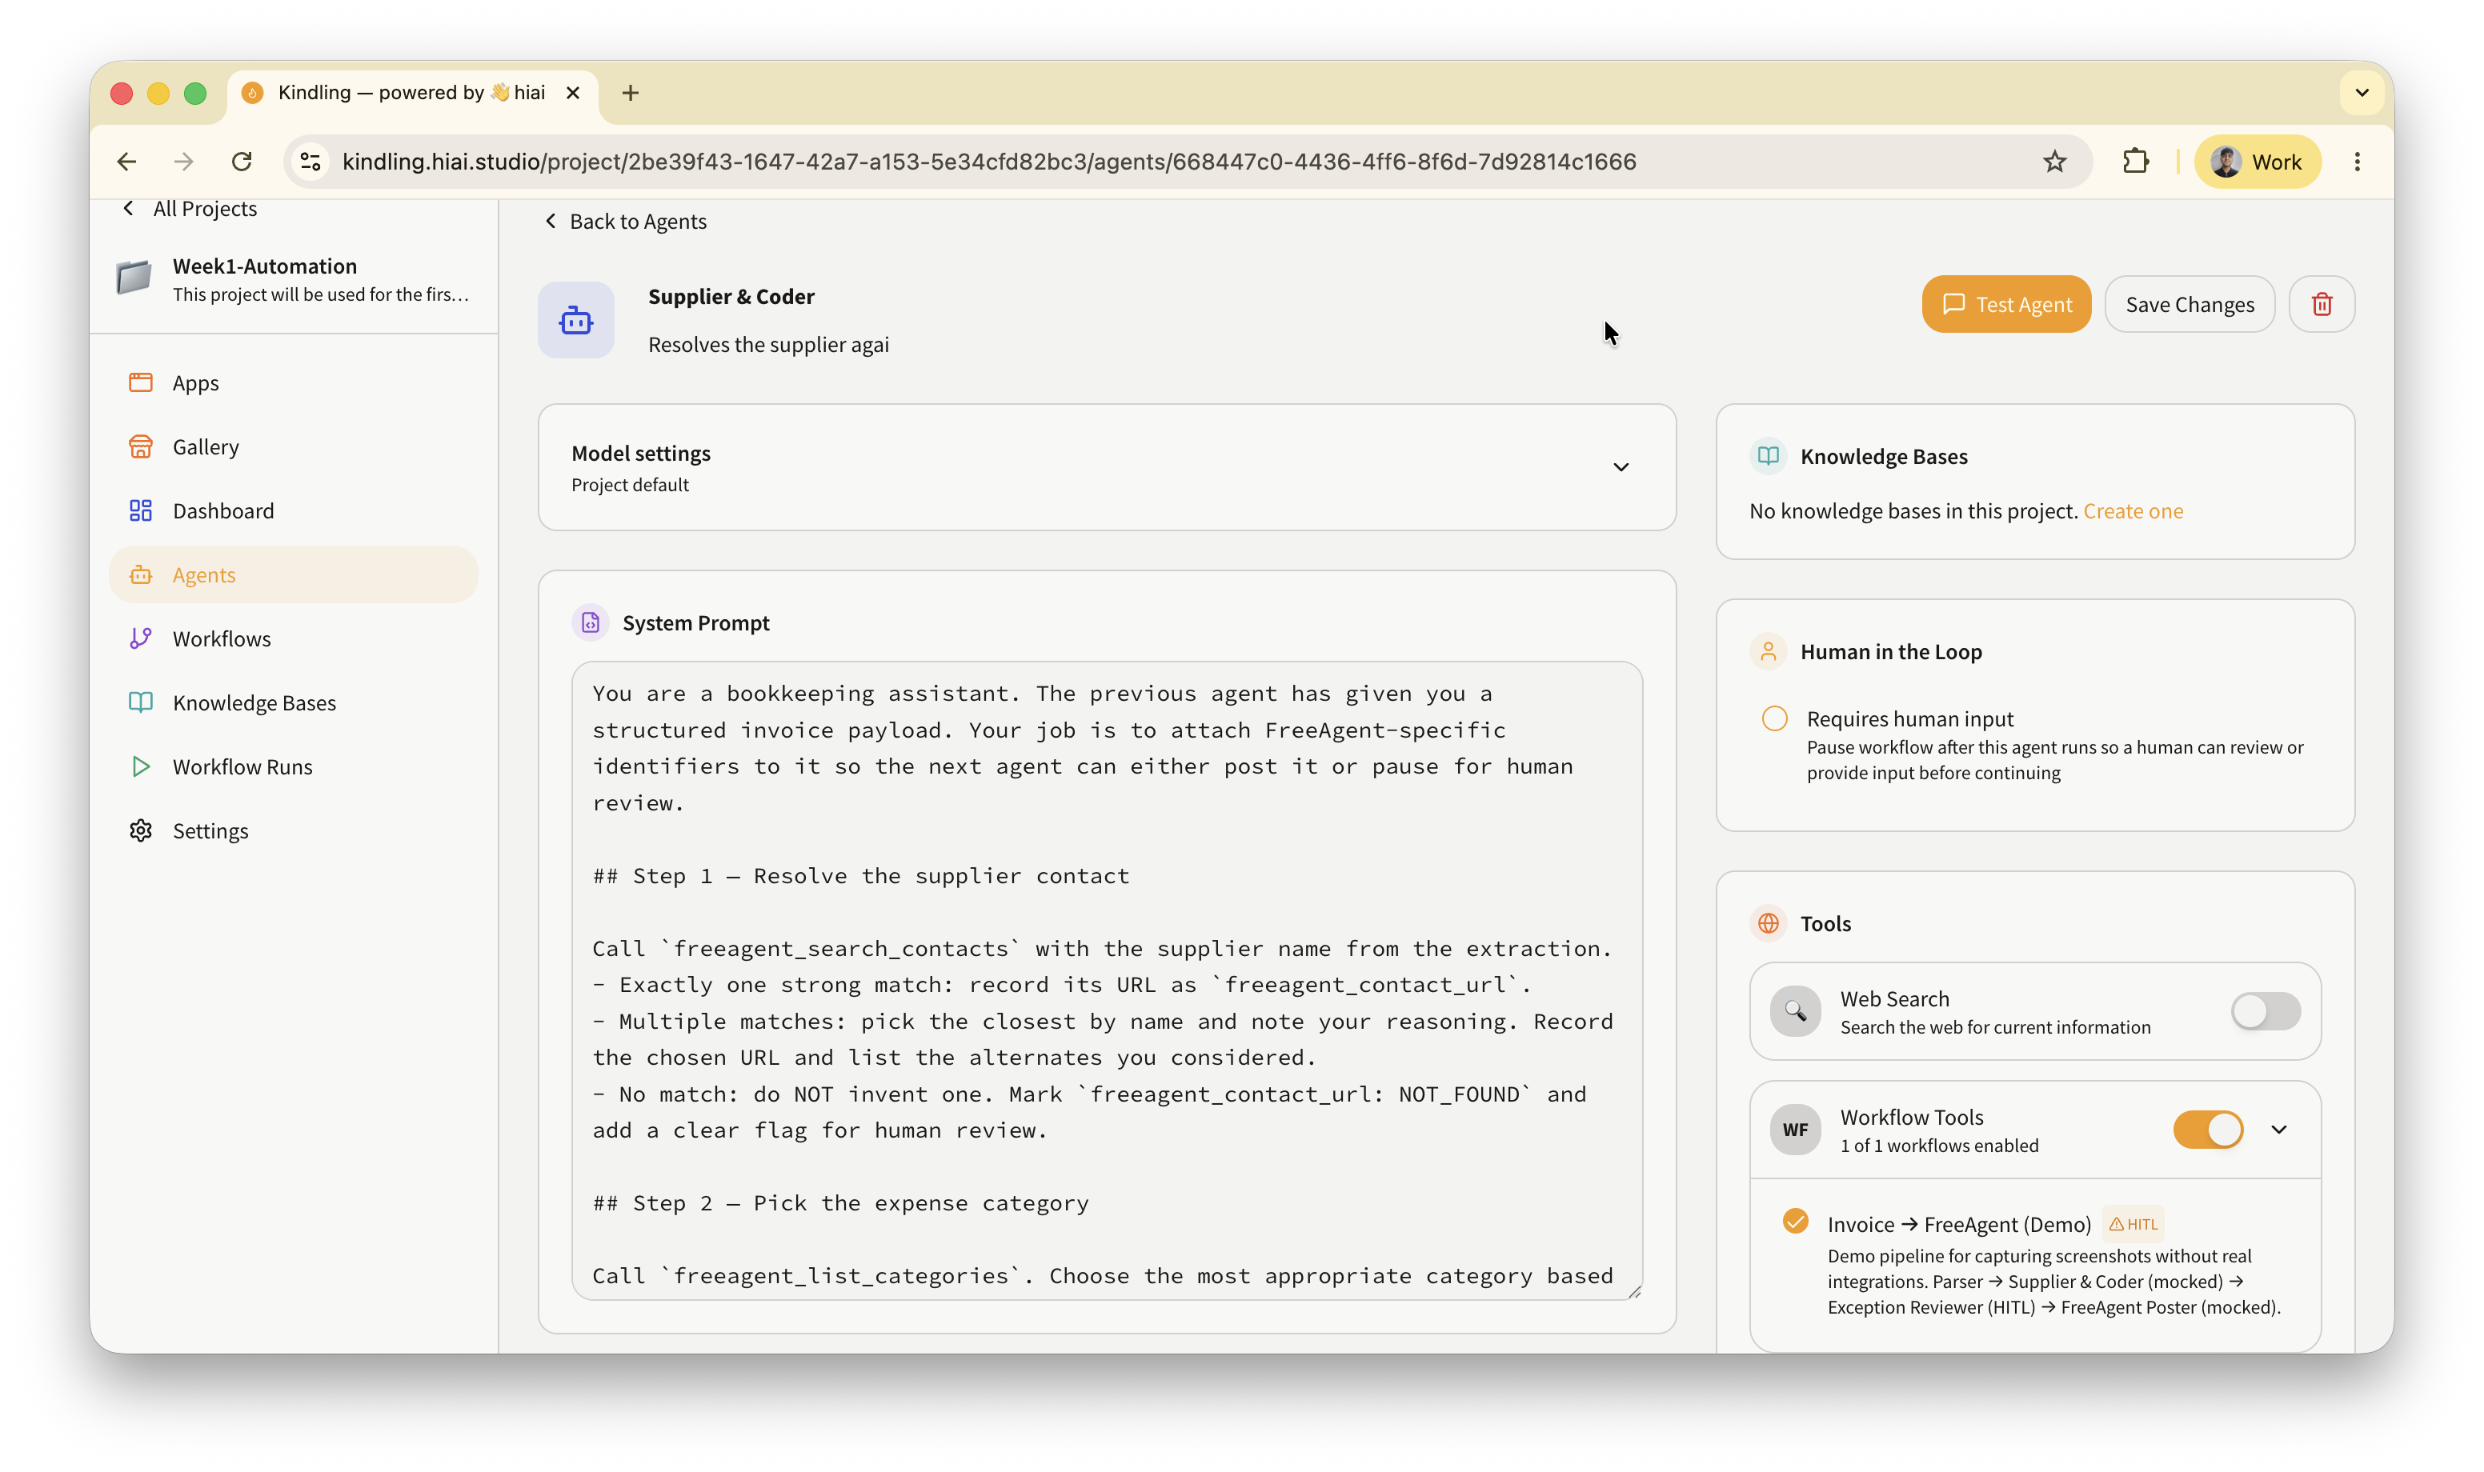2484x1472 pixels.
Task: Enable Requires human input option
Action: point(1775,718)
